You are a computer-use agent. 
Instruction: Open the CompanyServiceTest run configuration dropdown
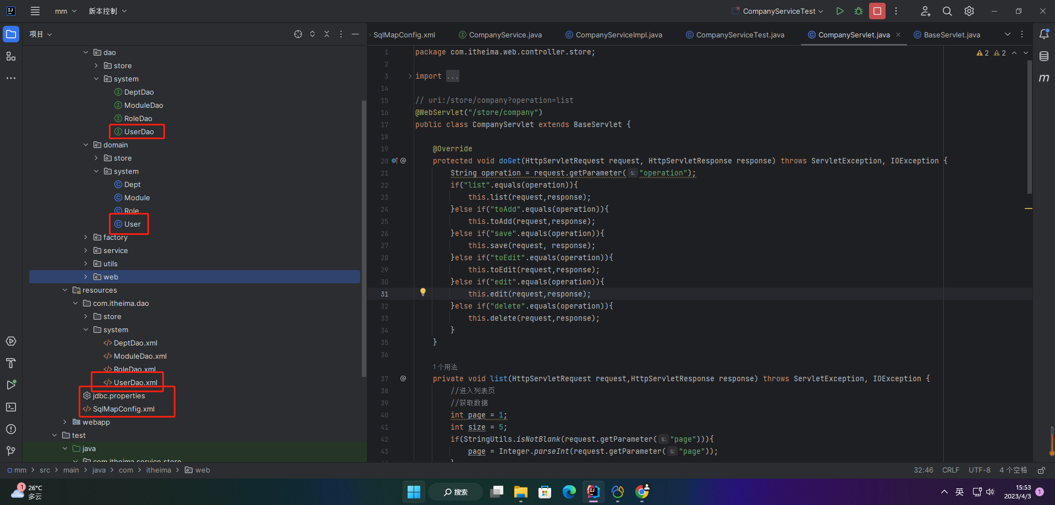pos(777,11)
